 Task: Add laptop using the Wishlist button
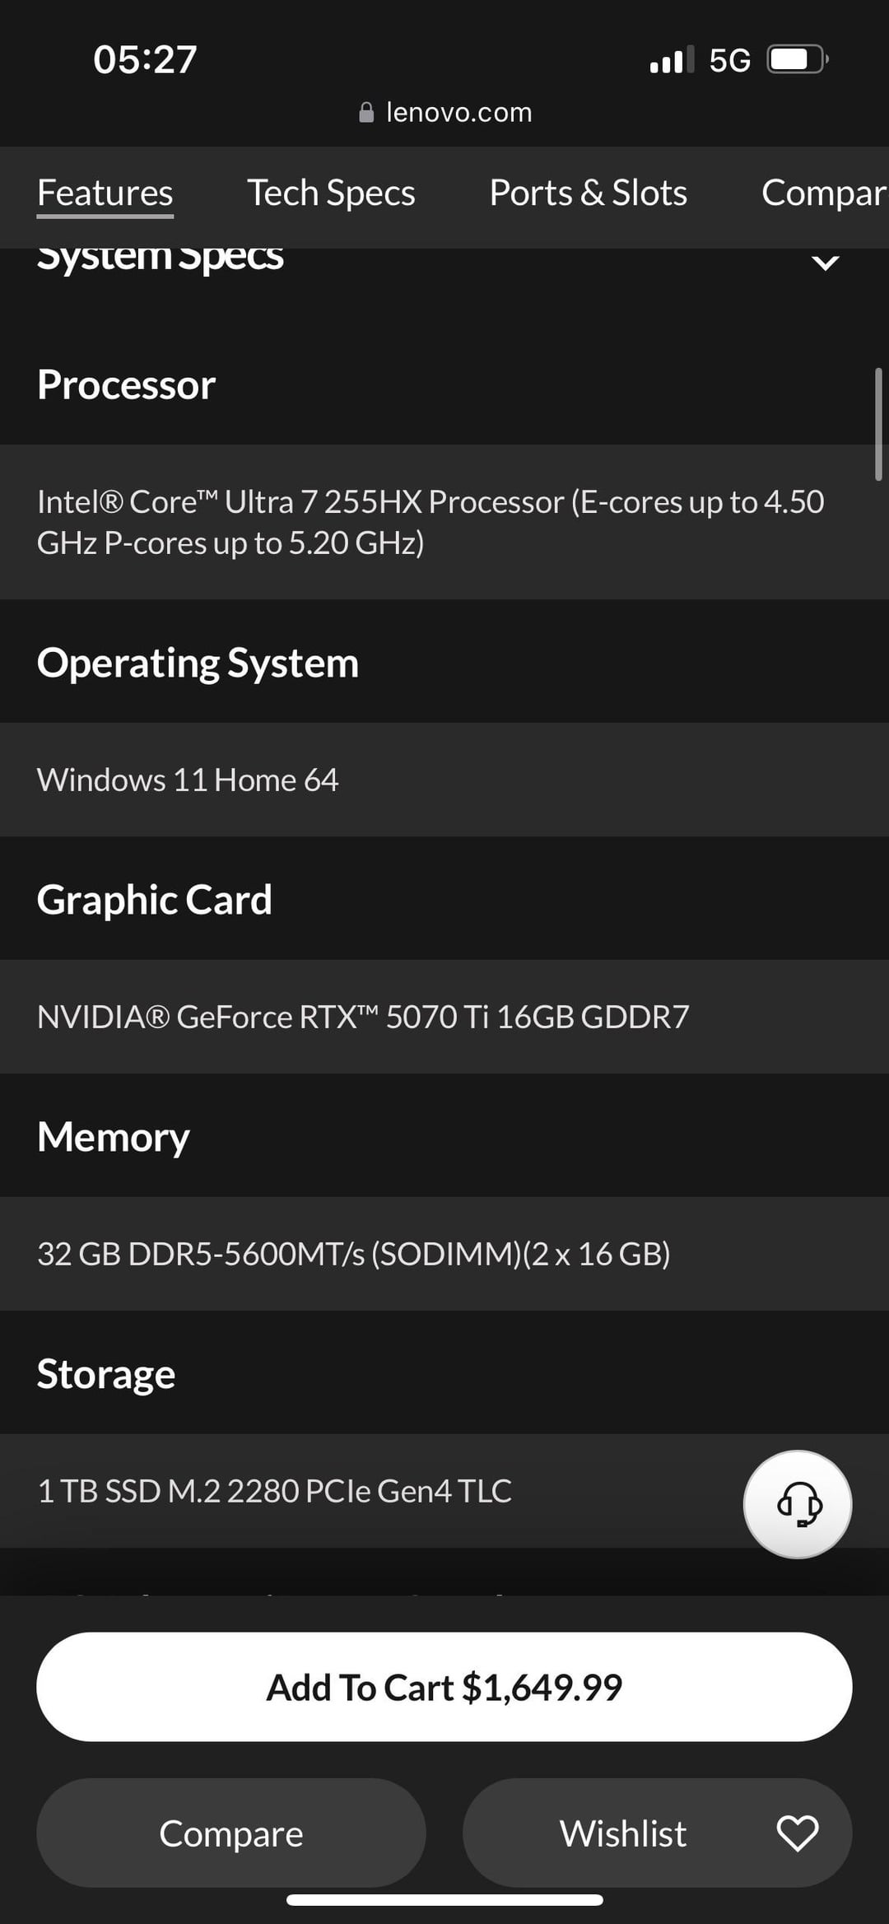click(623, 1833)
